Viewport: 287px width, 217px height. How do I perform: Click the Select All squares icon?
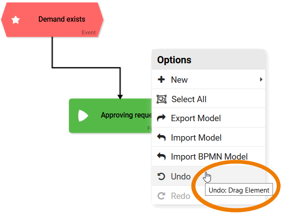161,99
